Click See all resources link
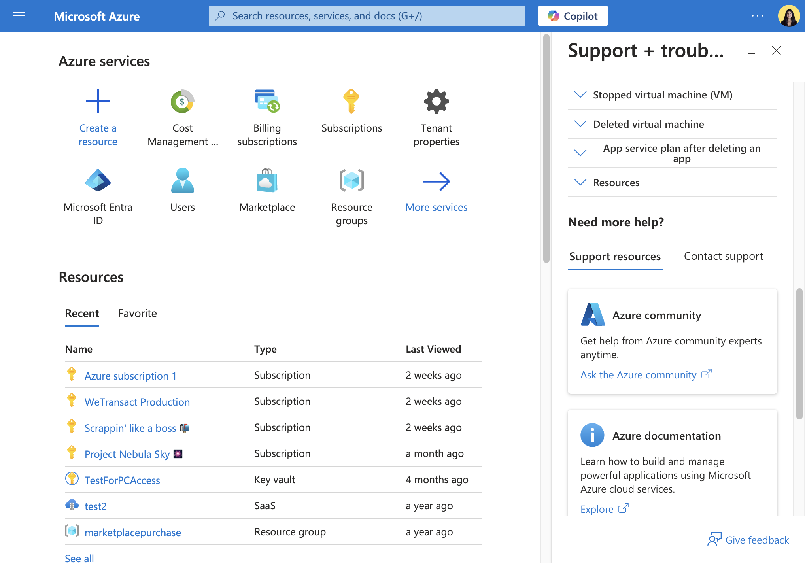Image resolution: width=805 pixels, height=563 pixels. [x=79, y=558]
